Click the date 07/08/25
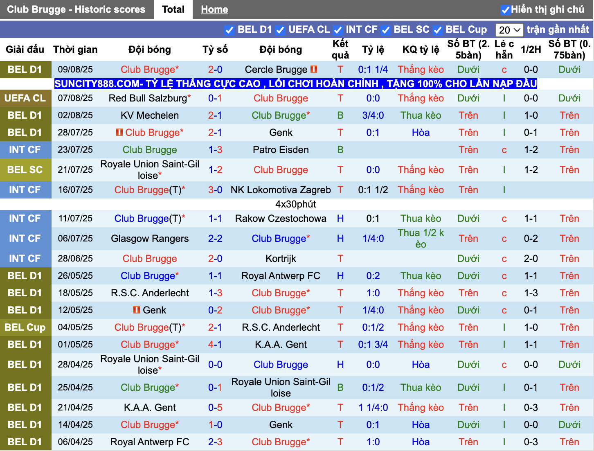 coord(75,98)
